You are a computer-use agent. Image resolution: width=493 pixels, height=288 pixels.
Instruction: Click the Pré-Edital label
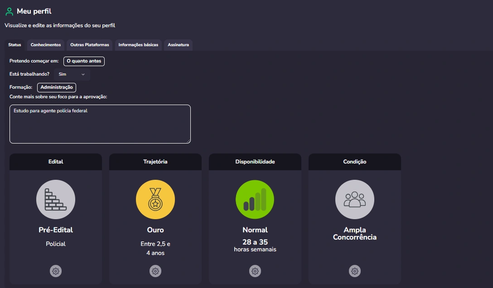tap(56, 230)
